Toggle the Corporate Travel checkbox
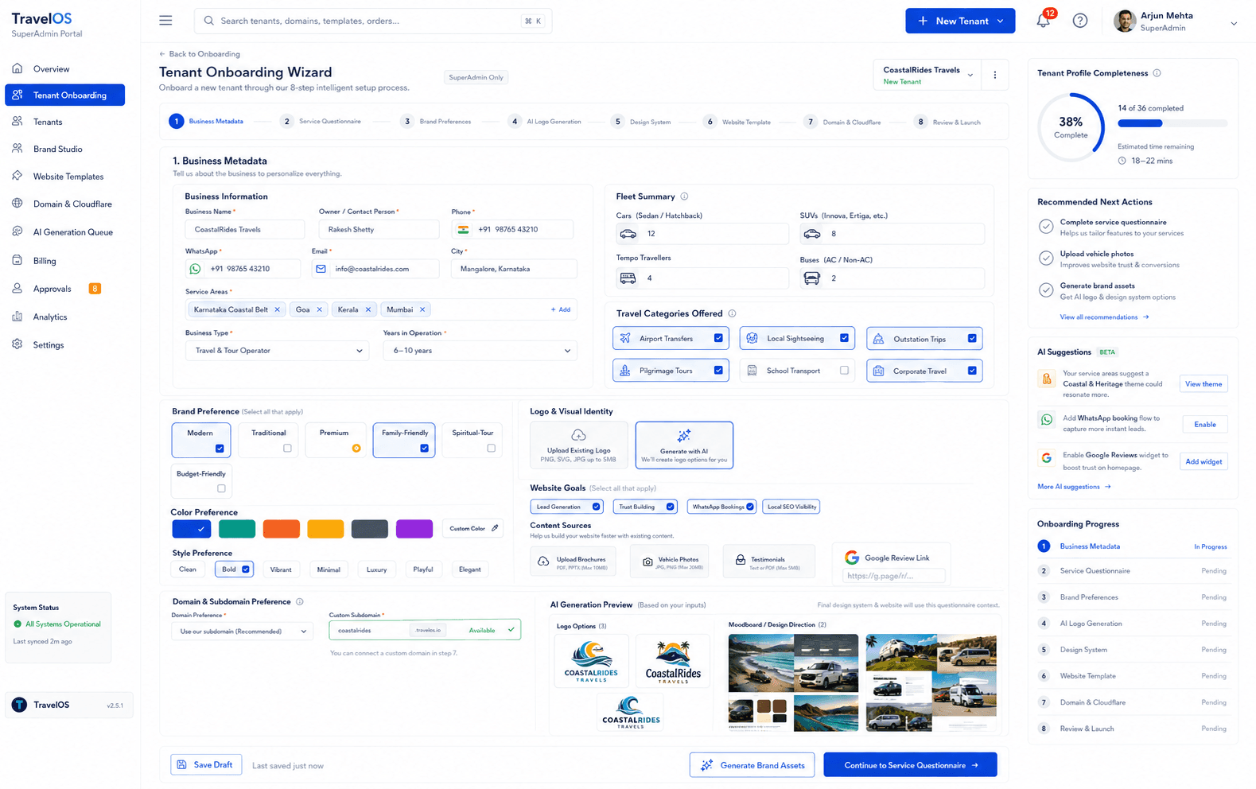Image resolution: width=1256 pixels, height=789 pixels. tap(972, 370)
